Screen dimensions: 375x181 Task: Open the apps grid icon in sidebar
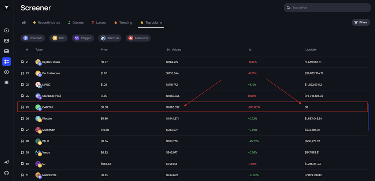(6, 82)
